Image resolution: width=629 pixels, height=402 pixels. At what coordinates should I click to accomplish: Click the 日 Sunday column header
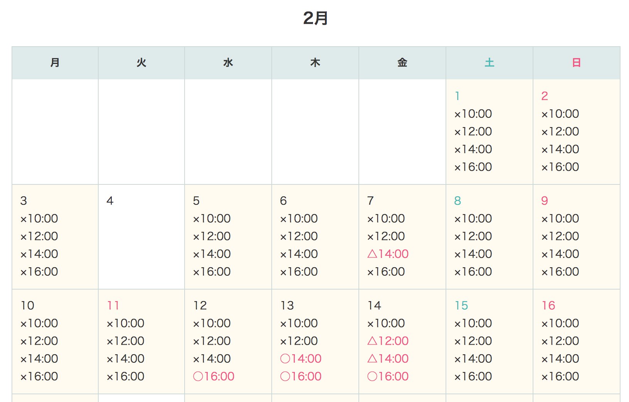576,63
